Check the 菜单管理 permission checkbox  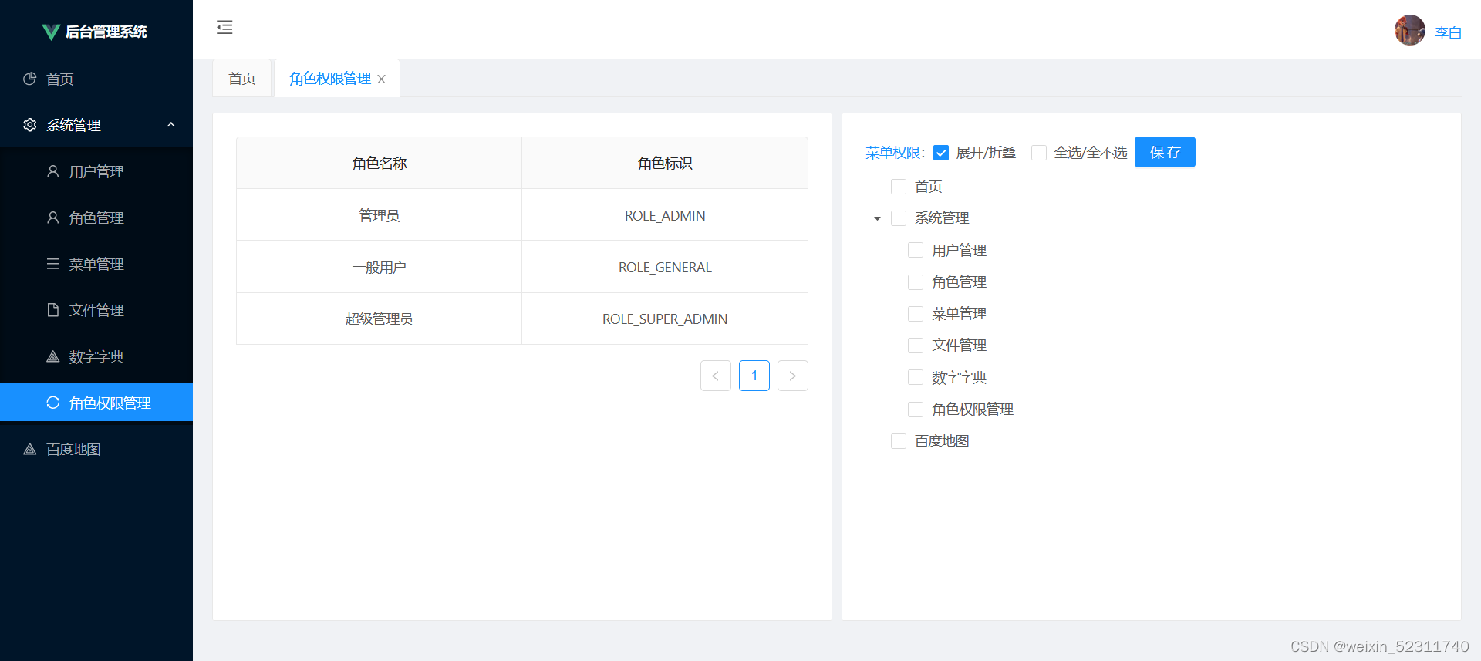(916, 314)
